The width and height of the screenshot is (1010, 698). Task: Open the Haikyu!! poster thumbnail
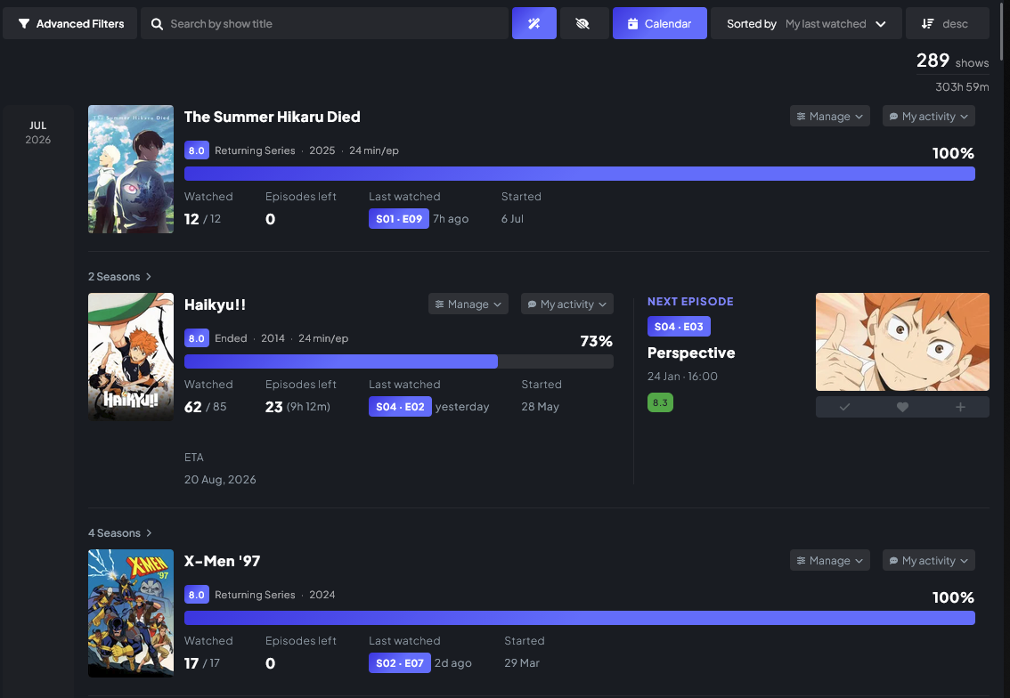131,357
